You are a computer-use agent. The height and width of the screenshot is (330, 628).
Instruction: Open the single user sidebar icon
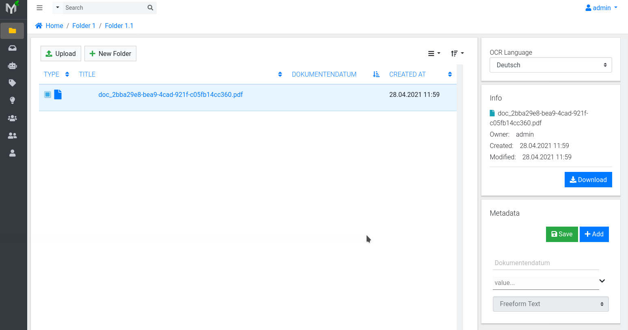pos(12,153)
